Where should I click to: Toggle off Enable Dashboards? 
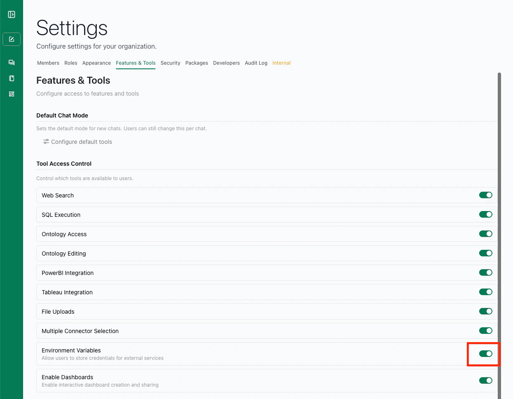pos(485,380)
